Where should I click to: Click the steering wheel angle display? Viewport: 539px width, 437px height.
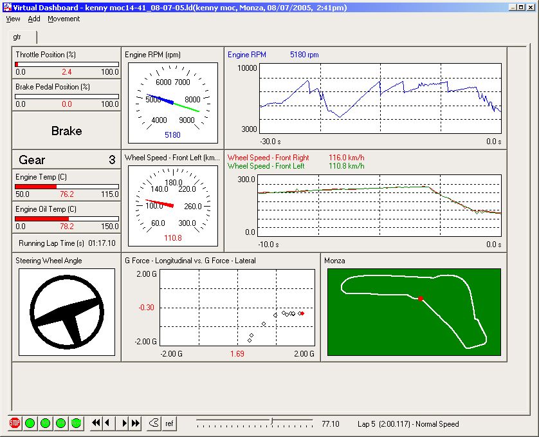[66, 312]
